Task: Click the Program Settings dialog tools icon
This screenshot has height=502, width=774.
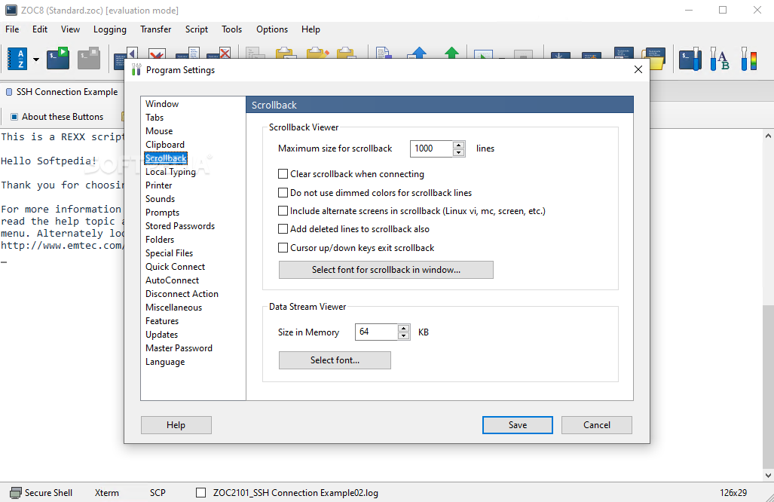Action: 136,69
